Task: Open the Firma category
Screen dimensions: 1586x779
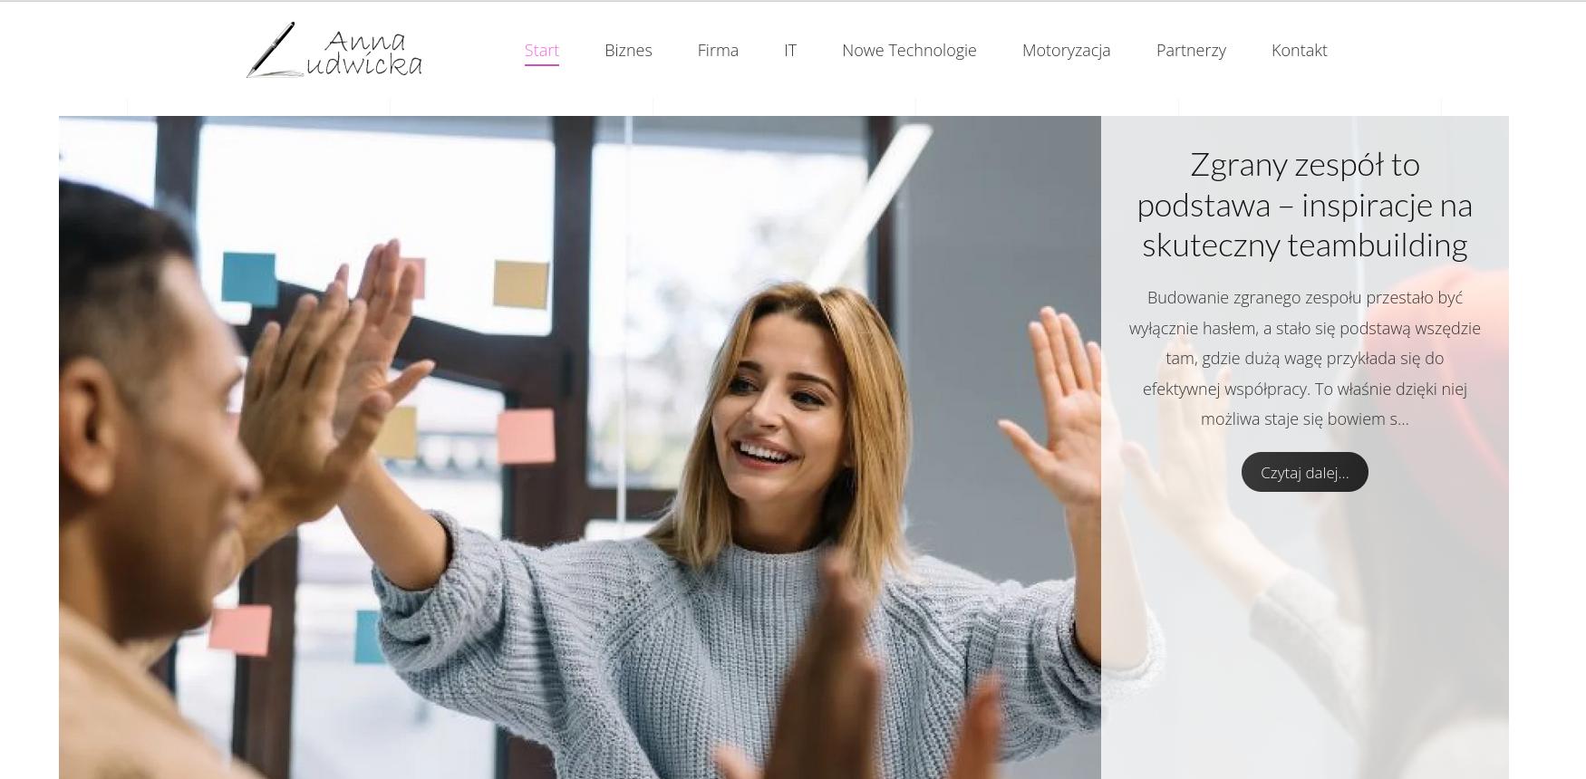Action: click(718, 51)
